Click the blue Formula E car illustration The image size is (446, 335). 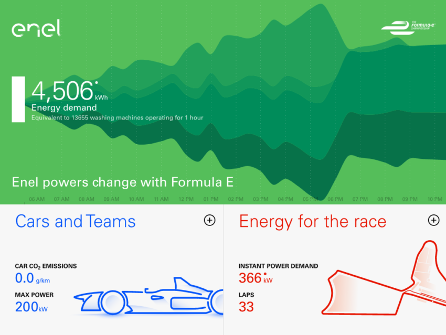pyautogui.click(x=148, y=296)
